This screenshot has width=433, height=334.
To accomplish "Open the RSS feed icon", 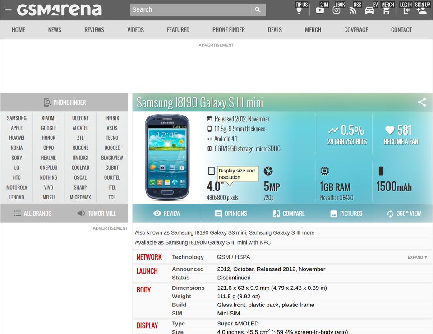I will click(x=353, y=10).
